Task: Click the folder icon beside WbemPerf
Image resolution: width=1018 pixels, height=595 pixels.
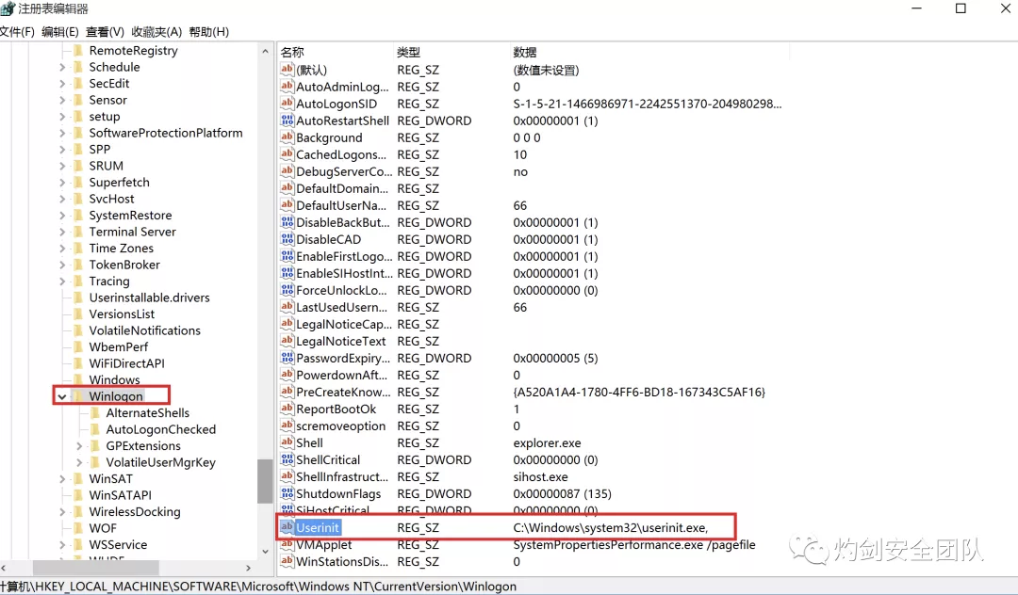Action: click(78, 346)
